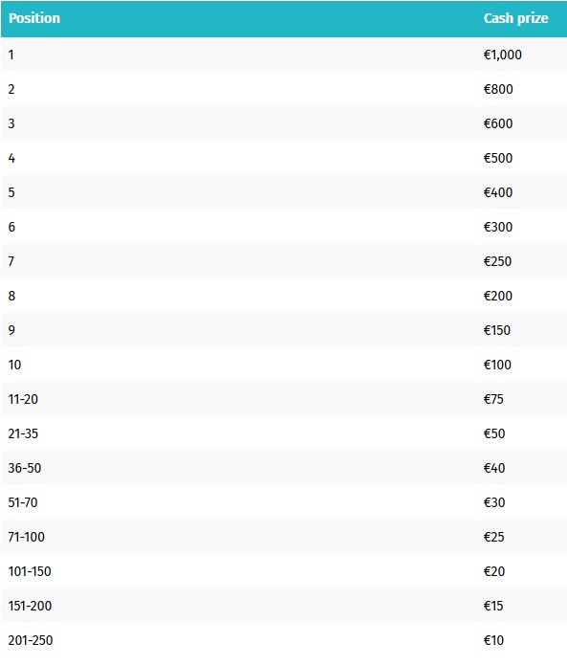Click the 11-20 position range
Image resolution: width=567 pixels, height=665 pixels.
point(23,399)
